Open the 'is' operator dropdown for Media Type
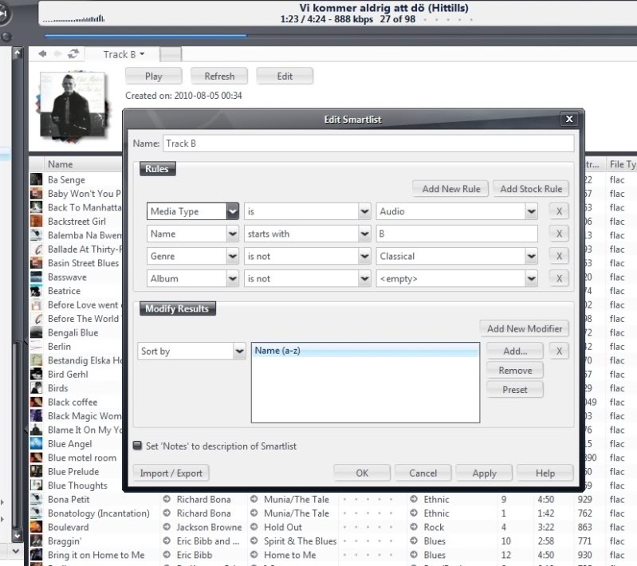Viewport: 637px width, 566px height. tap(364, 211)
